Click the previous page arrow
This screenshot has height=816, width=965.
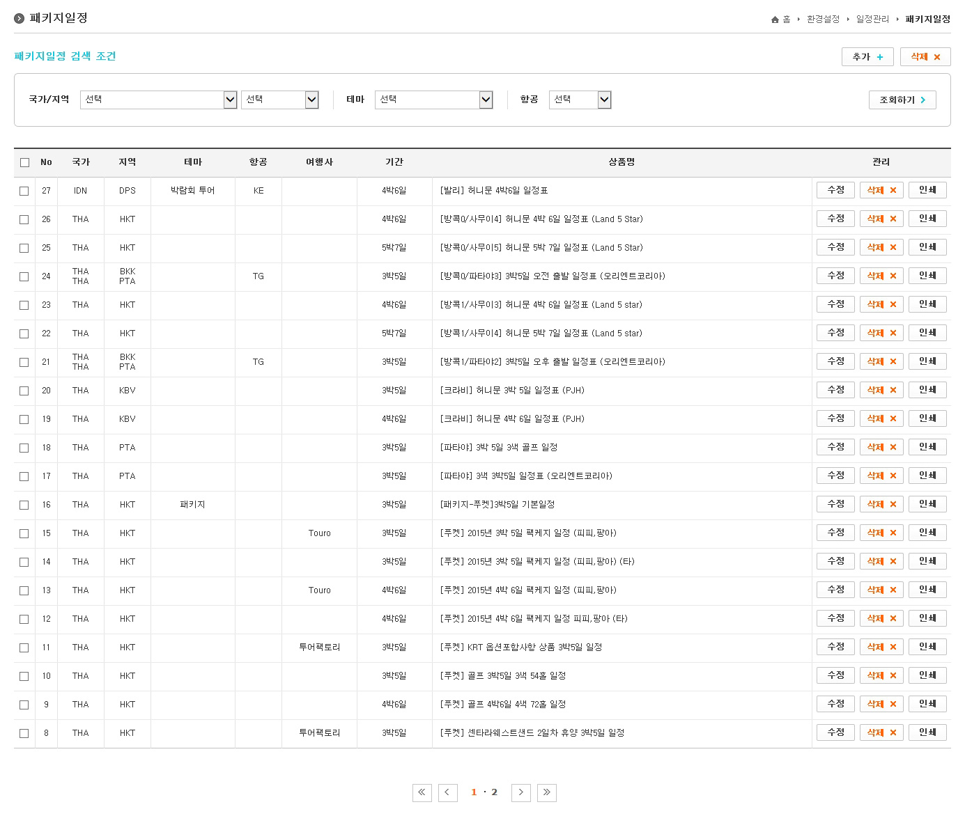448,792
